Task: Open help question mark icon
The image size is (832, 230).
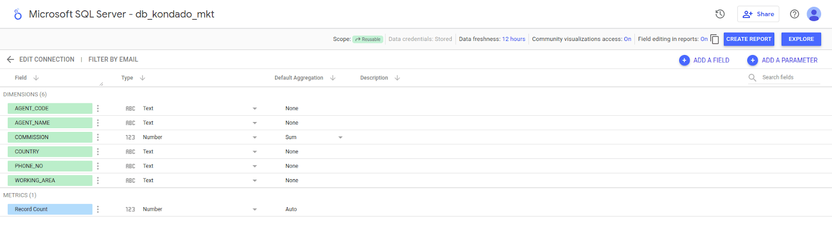Action: coord(795,14)
